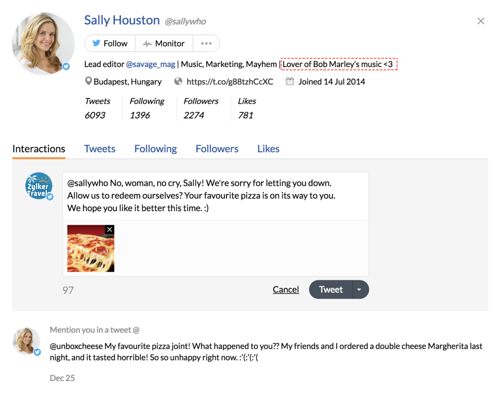Switch to the Following tab
The image size is (501, 396).
tap(155, 149)
